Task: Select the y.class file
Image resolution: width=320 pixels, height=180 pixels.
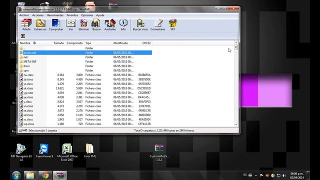Action: tap(85, 101)
